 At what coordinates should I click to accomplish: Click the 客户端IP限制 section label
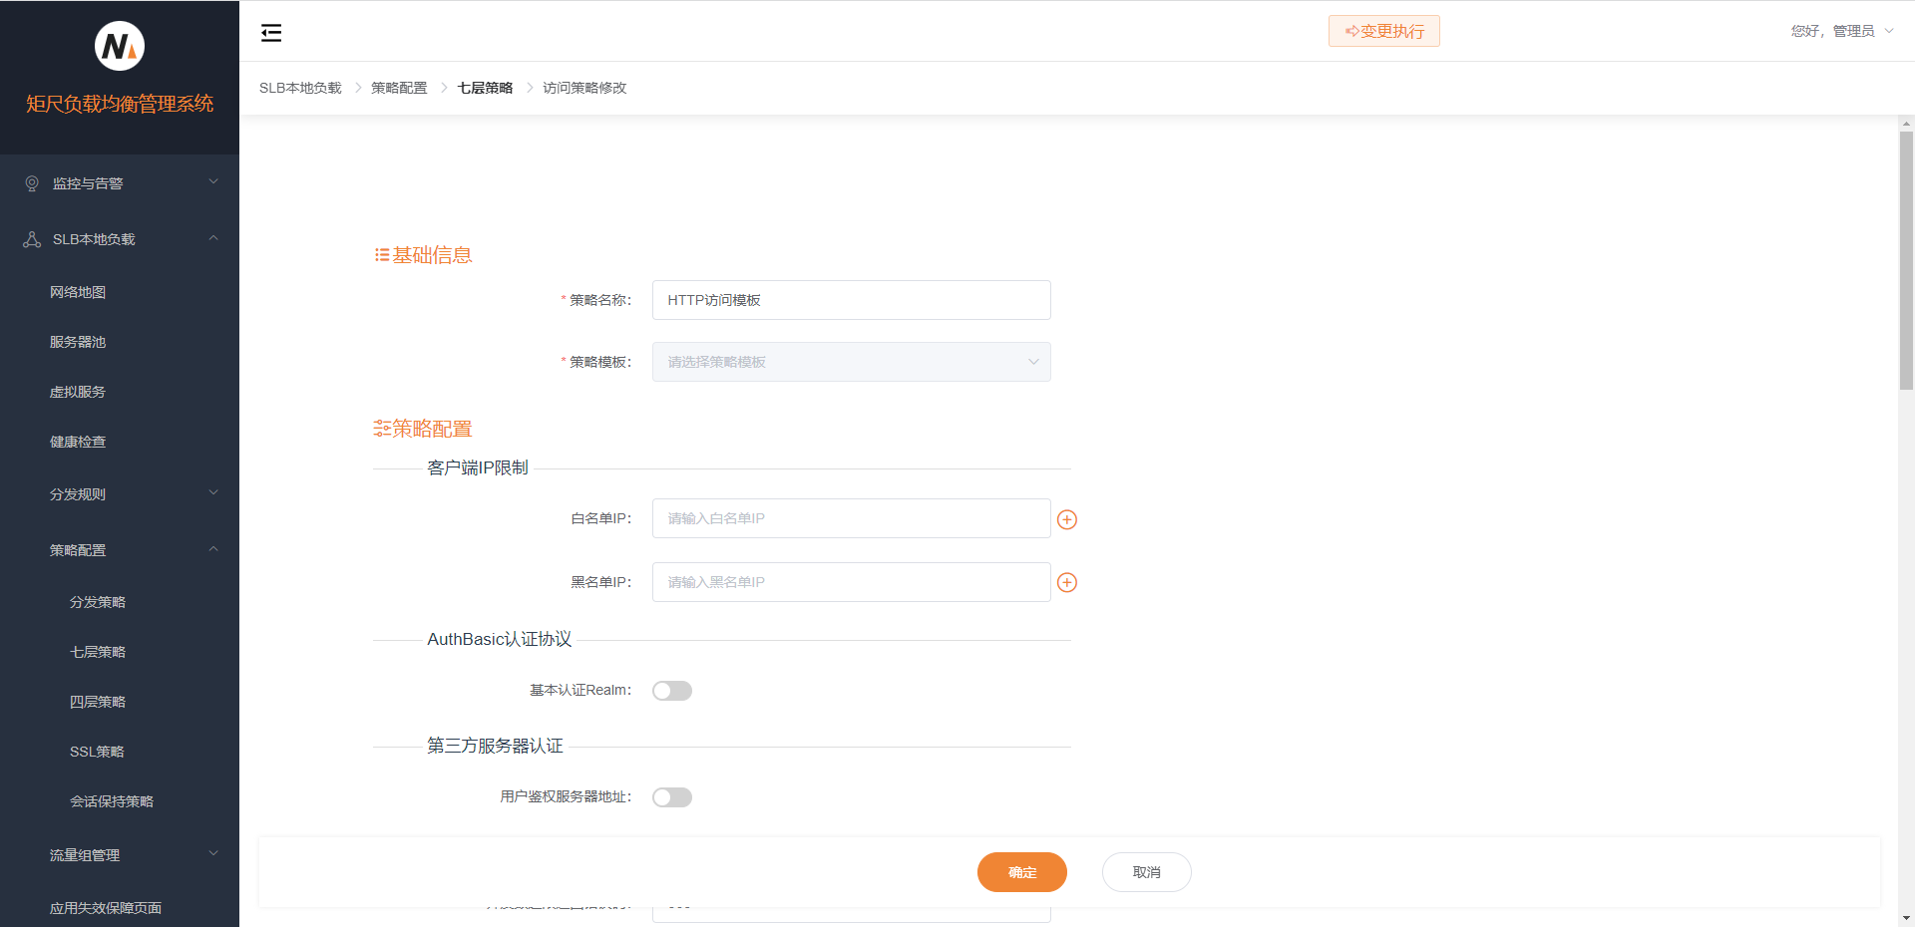pyautogui.click(x=478, y=467)
